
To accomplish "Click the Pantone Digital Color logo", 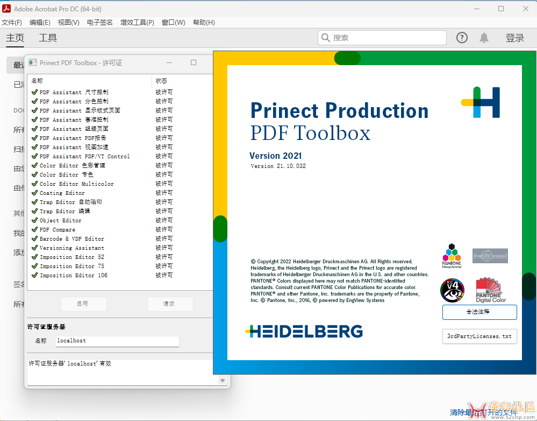I will (491, 290).
